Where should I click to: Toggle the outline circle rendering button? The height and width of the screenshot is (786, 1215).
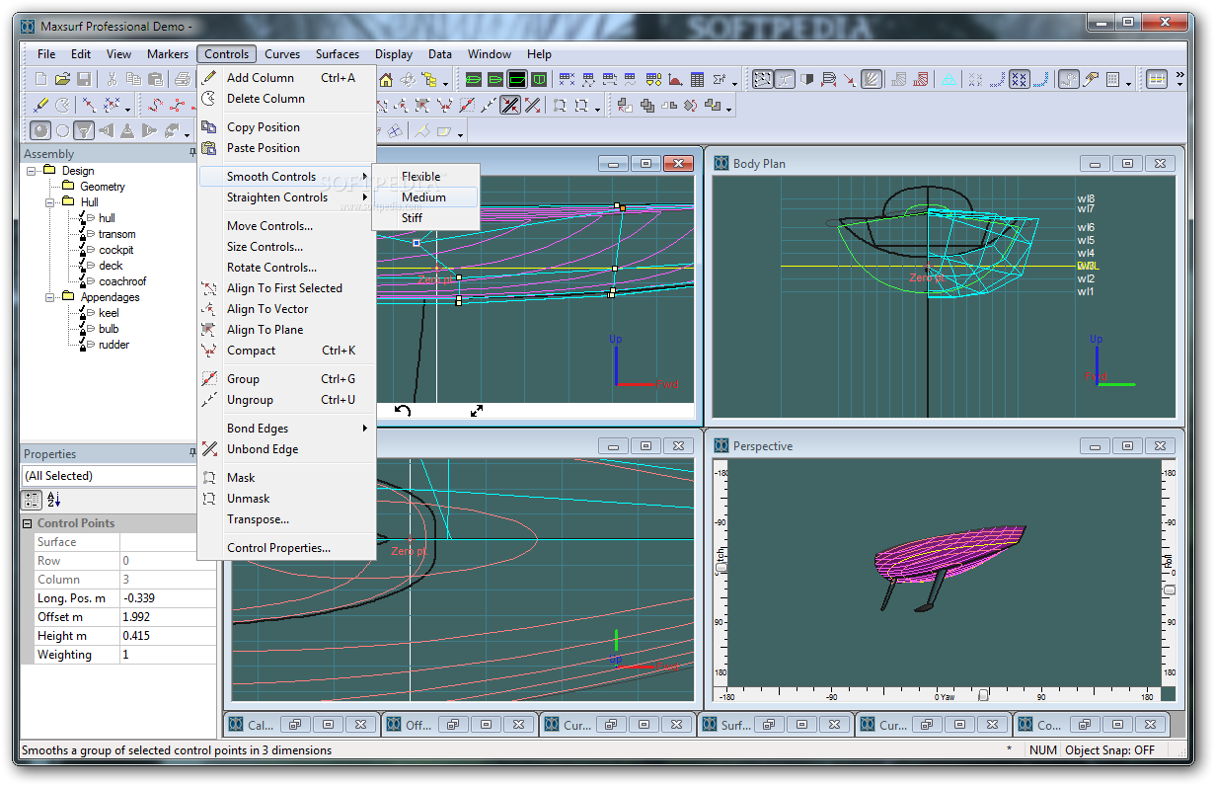point(62,130)
